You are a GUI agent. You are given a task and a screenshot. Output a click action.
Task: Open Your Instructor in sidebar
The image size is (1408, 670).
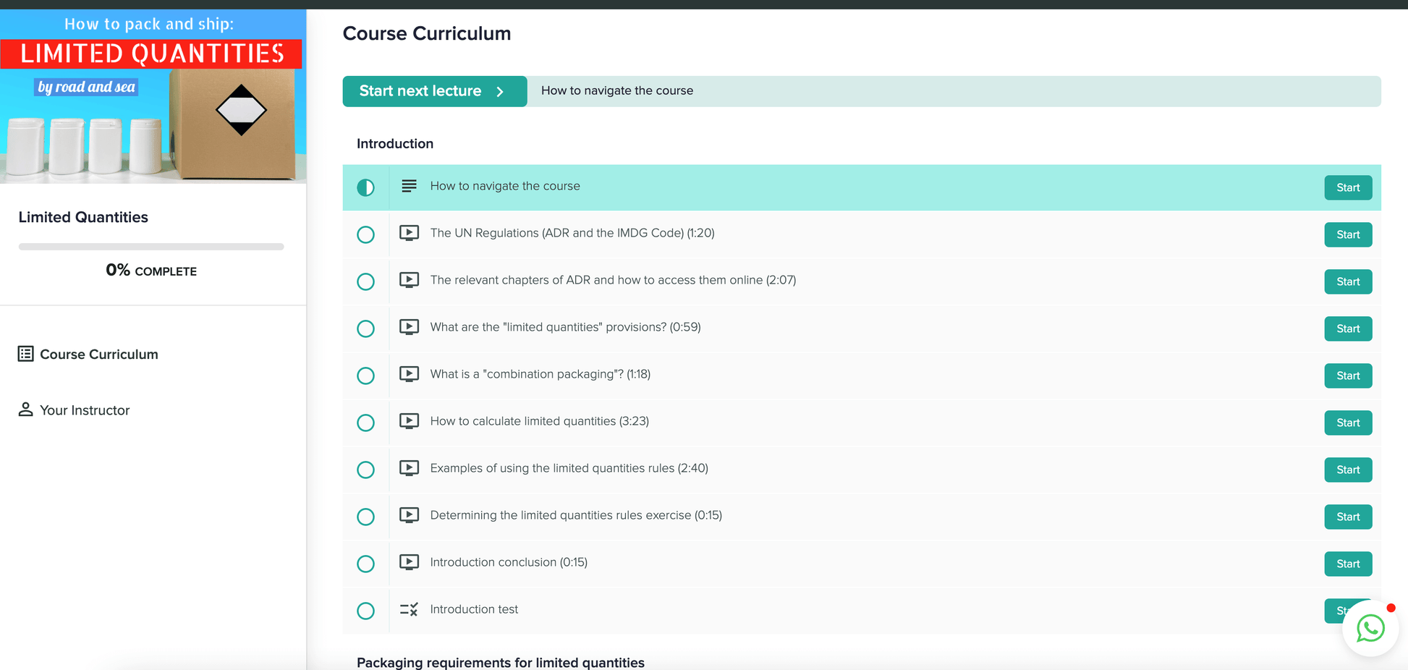click(x=85, y=410)
